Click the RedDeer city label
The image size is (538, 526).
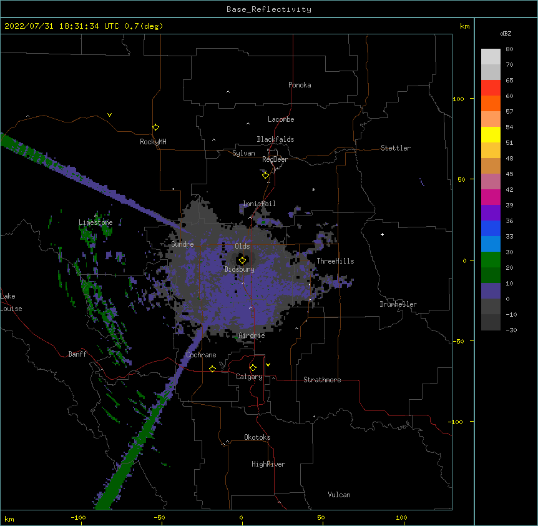point(275,159)
